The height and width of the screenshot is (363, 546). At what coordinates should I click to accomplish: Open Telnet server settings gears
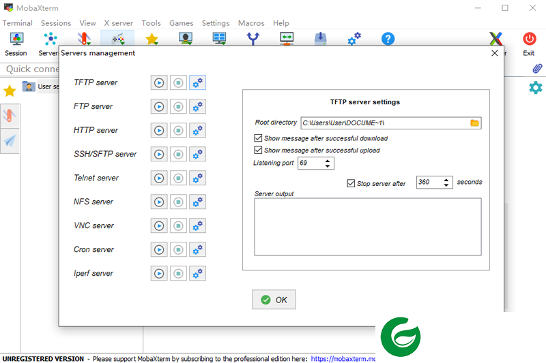tap(197, 178)
